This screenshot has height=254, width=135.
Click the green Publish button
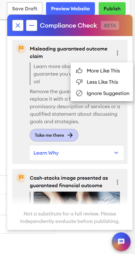pos(112,8)
